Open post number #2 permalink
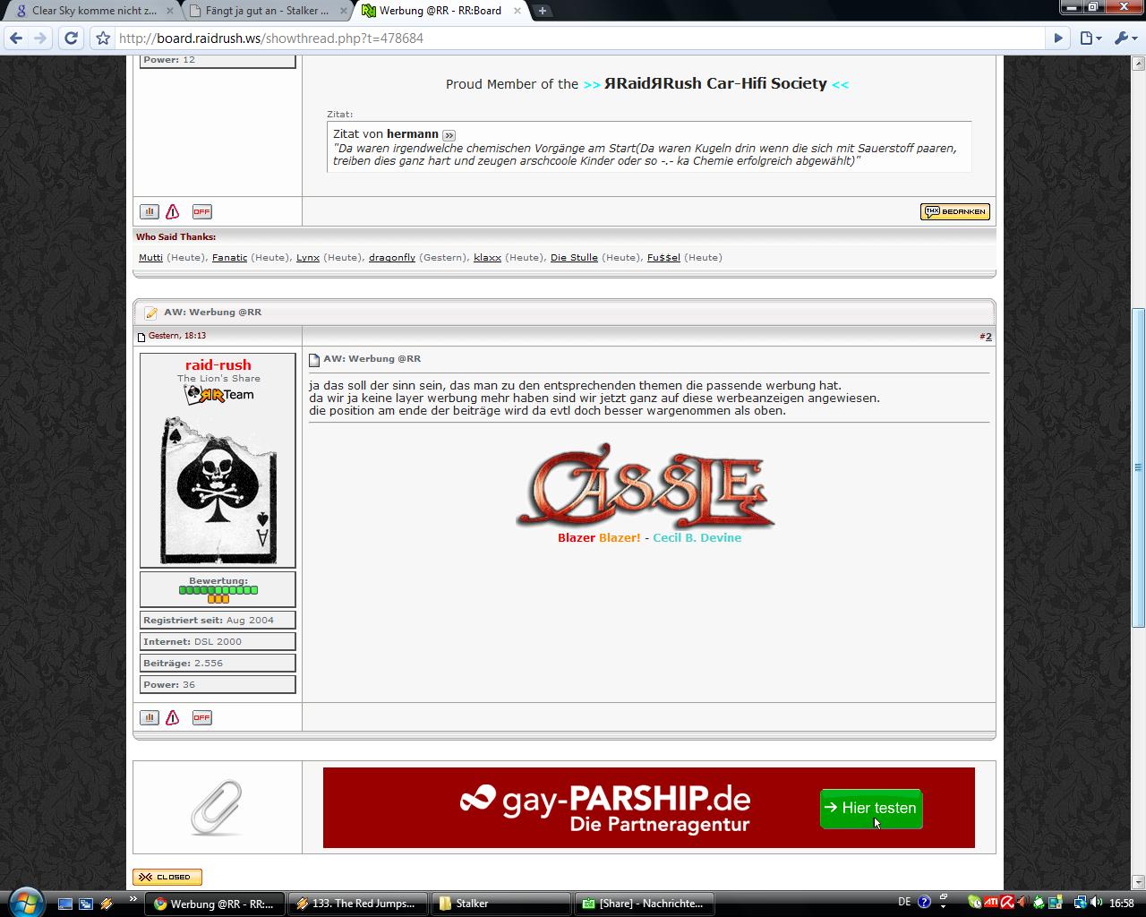This screenshot has width=1146, height=917. pos(988,337)
